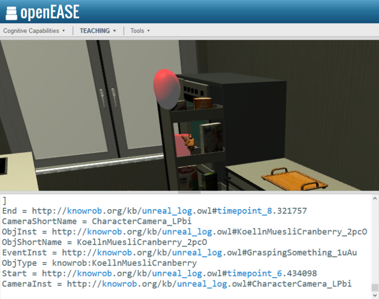The image size is (379, 299).
Task: Open the Cognitive Capabilities dropdown menu
Action: (x=34, y=31)
